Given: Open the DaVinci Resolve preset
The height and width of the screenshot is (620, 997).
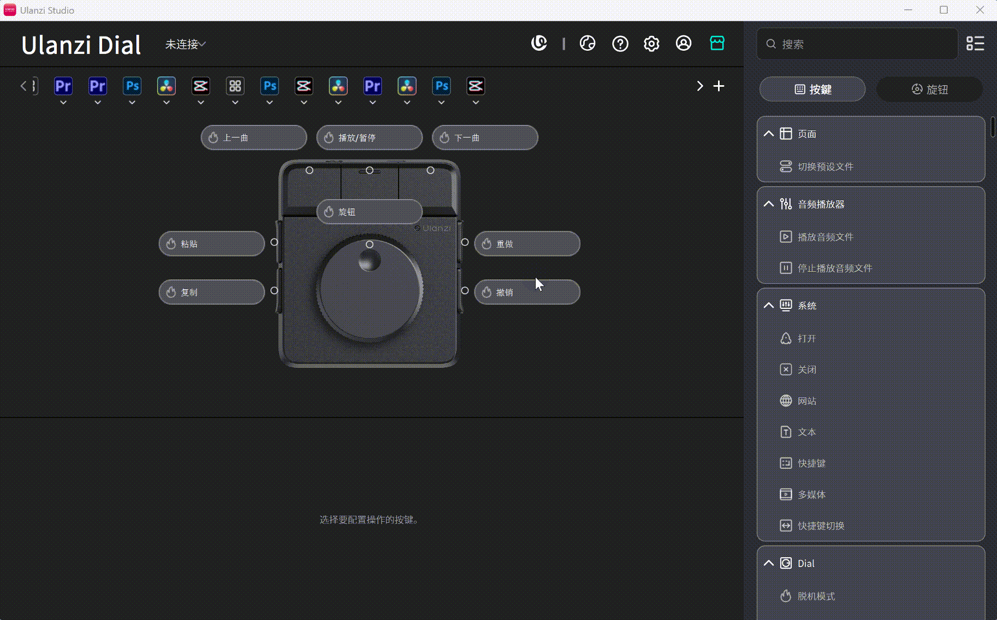Looking at the screenshot, I should [x=166, y=86].
